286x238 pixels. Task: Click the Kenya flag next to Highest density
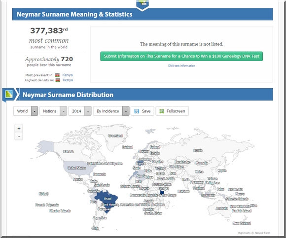coord(58,80)
